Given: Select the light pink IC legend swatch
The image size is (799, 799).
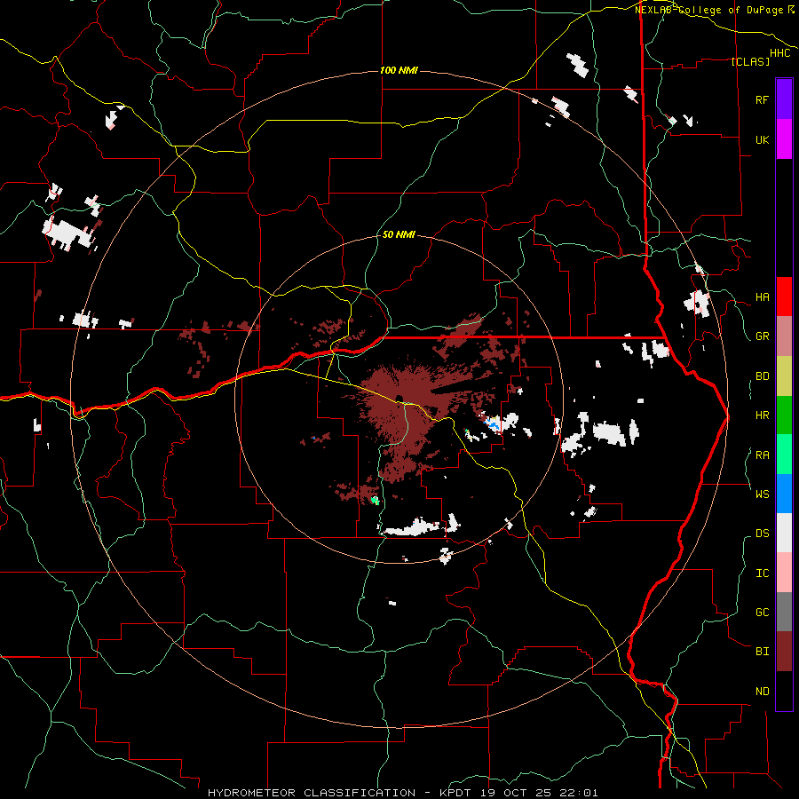Looking at the screenshot, I should (784, 573).
